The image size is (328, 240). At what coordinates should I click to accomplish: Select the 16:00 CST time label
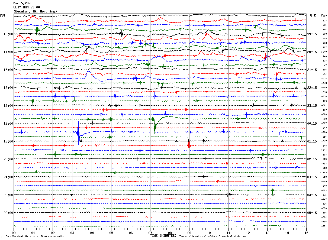tap(8, 88)
